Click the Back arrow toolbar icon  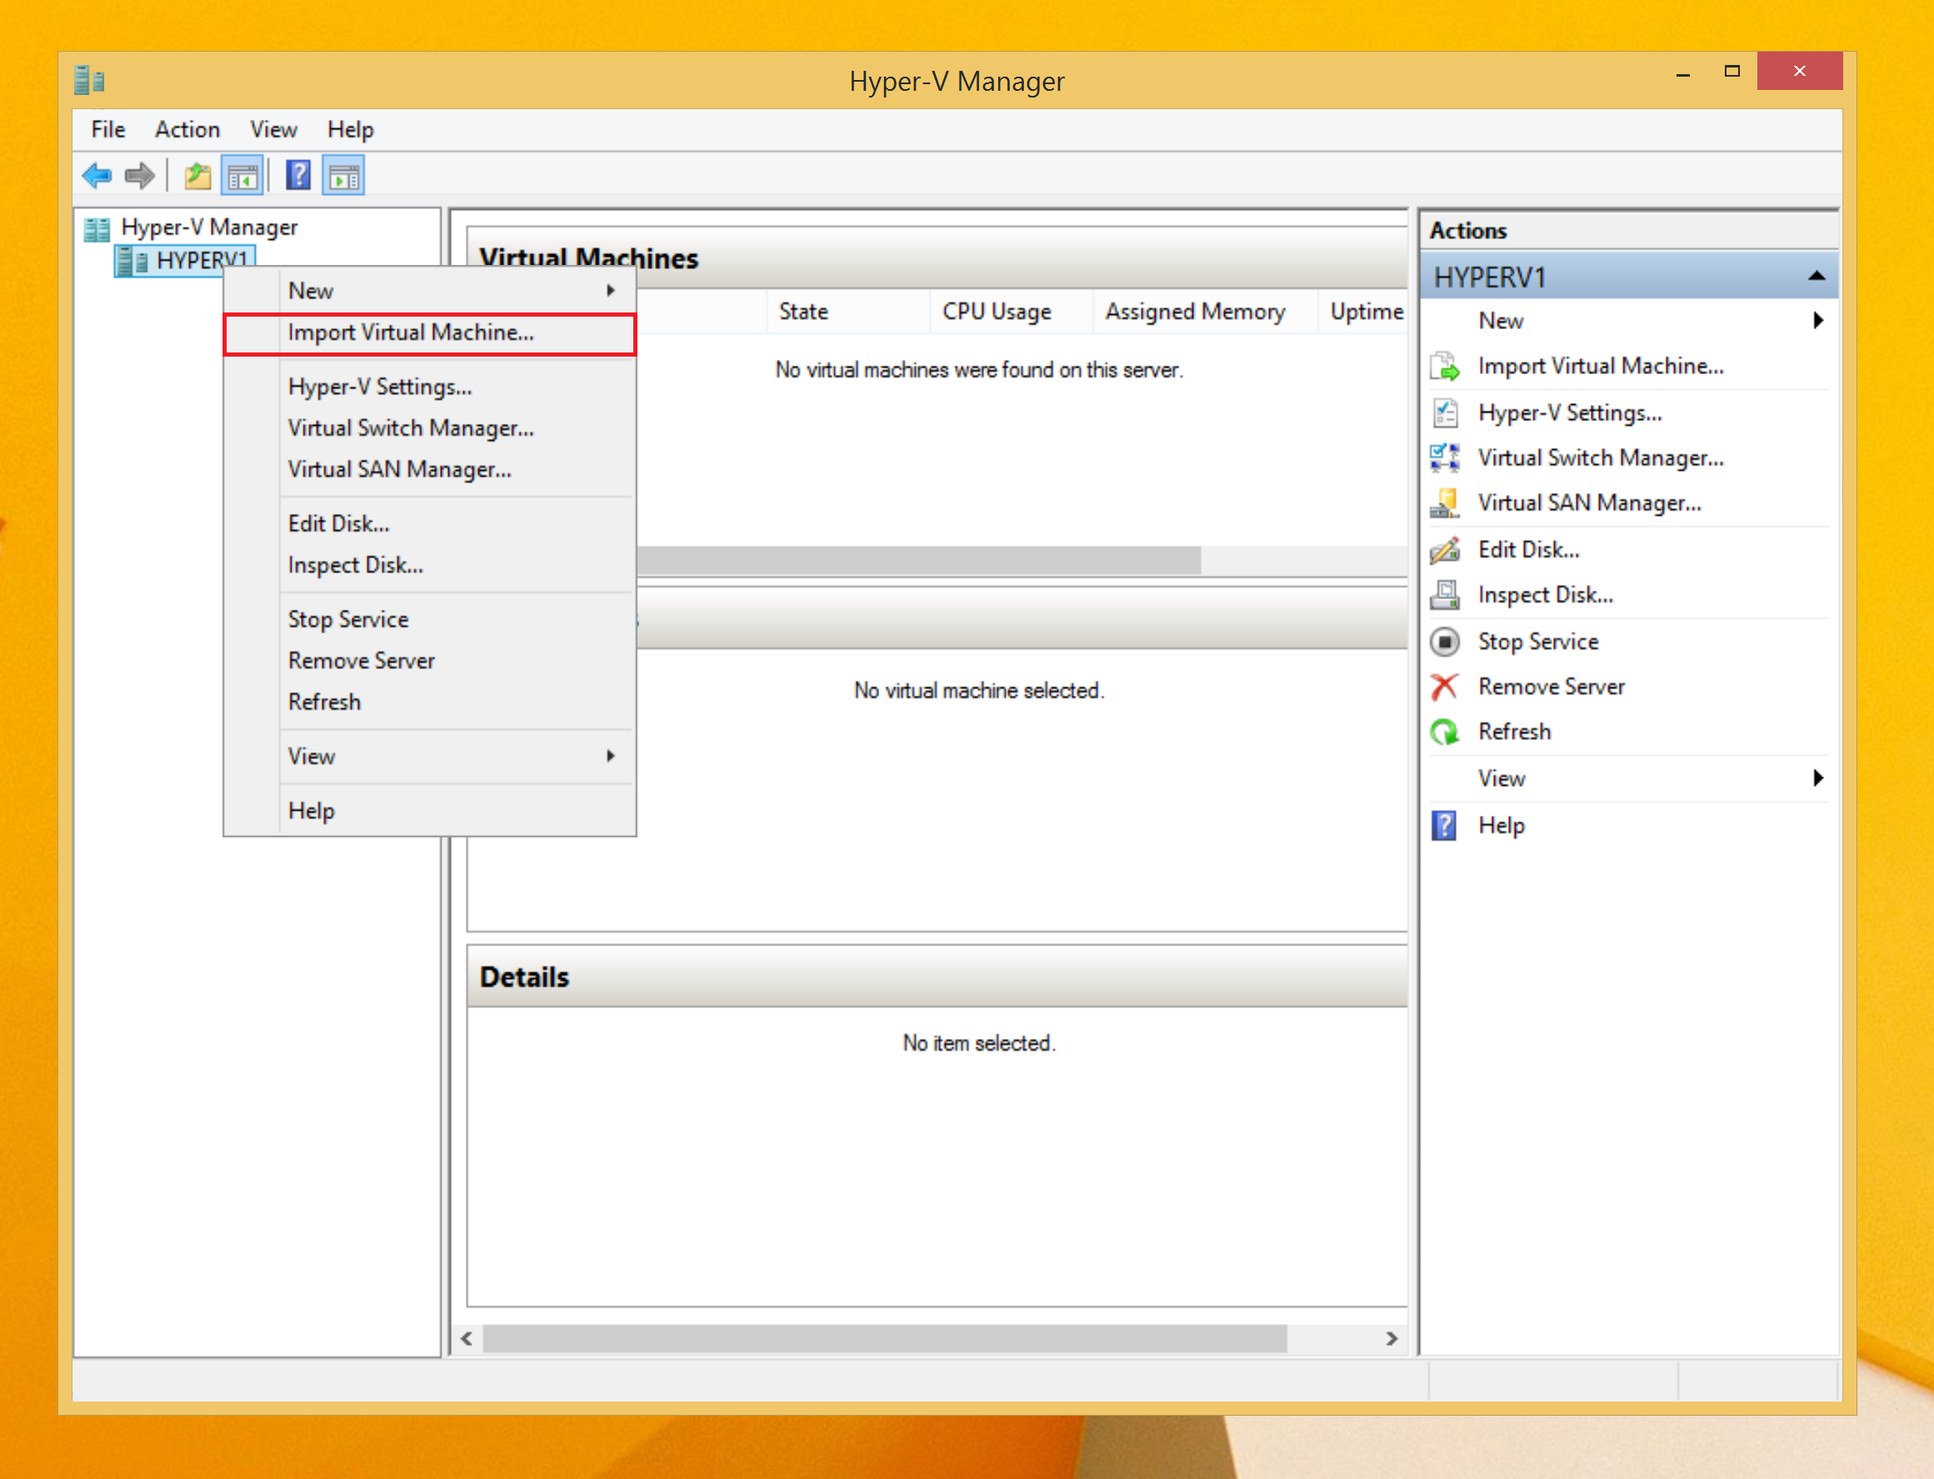pos(97,176)
